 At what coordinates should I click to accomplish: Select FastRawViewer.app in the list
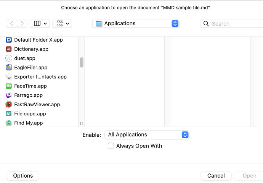(x=39, y=105)
